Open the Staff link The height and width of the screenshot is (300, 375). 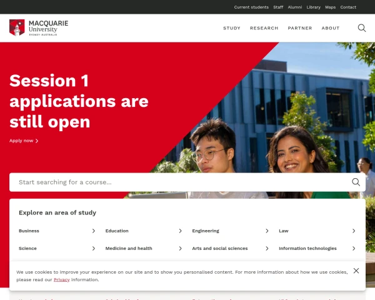point(278,7)
